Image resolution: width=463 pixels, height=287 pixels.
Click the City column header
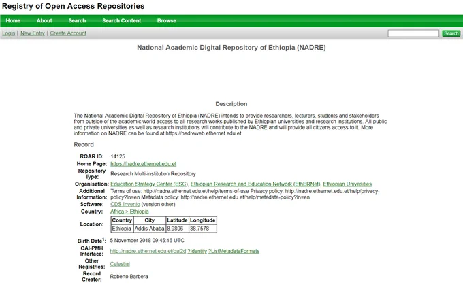point(149,220)
